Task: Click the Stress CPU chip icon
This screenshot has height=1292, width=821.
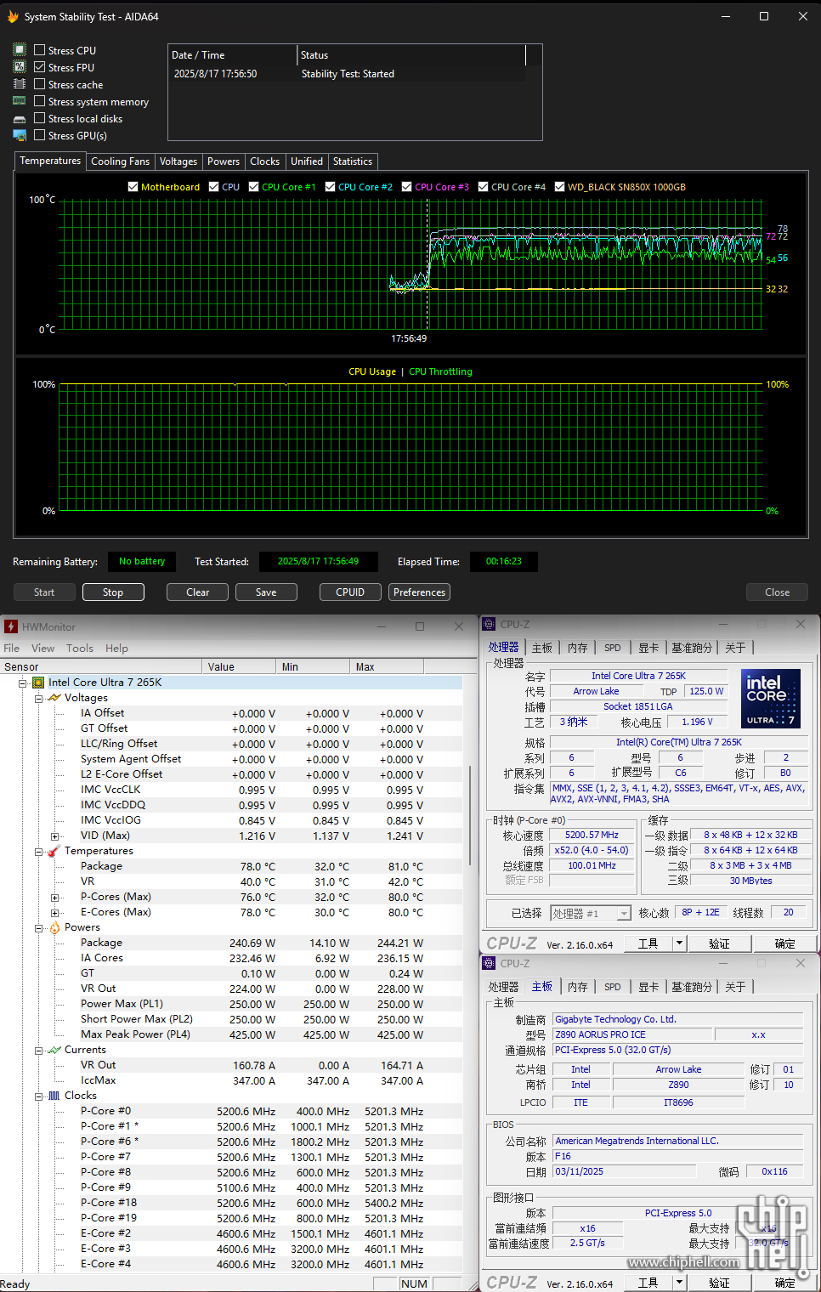Action: (20, 50)
